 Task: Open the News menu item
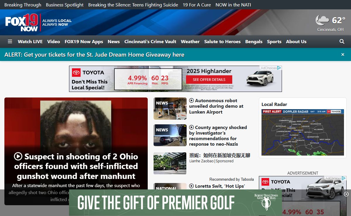[113, 41]
